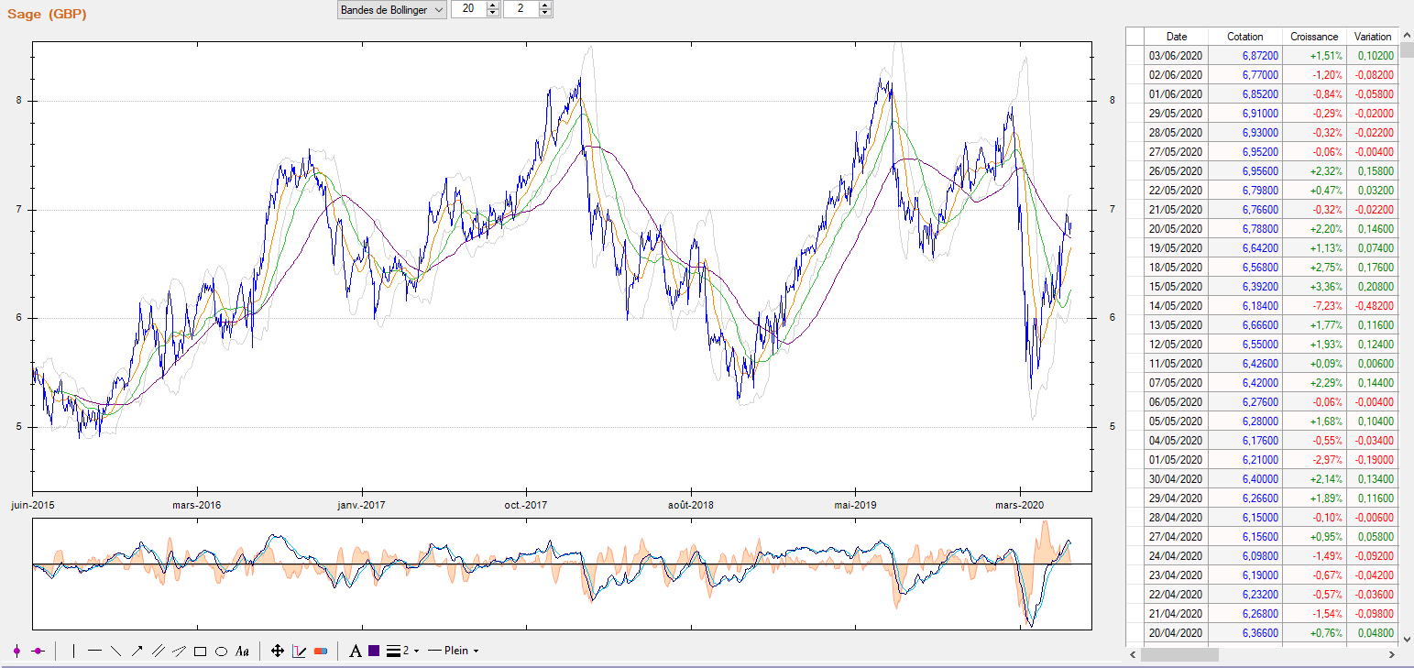Sort table by Cotation column header

coord(1244,37)
